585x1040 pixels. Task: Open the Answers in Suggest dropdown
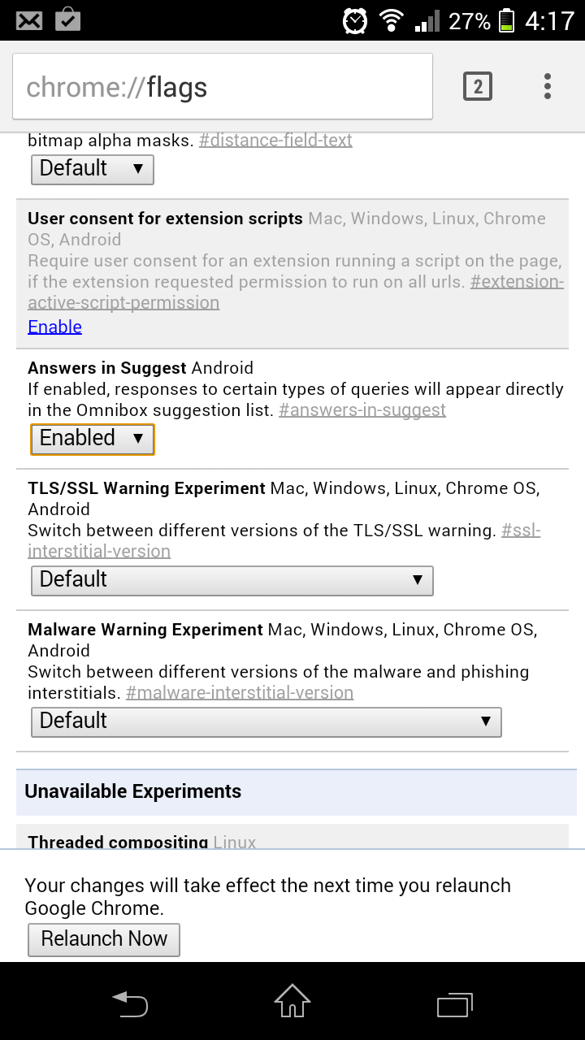click(92, 439)
